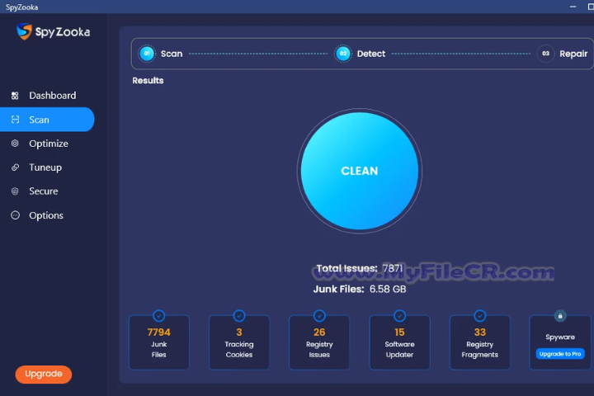This screenshot has width=594, height=396.
Task: Click the SpyZooka window title text
Action: [x=21, y=7]
